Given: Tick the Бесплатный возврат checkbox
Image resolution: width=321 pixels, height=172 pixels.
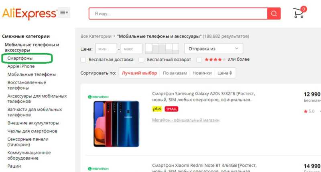Looking at the screenshot, I should [x=141, y=60].
